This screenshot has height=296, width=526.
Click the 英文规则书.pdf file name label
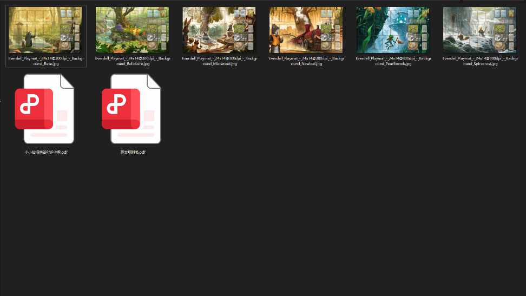(133, 153)
